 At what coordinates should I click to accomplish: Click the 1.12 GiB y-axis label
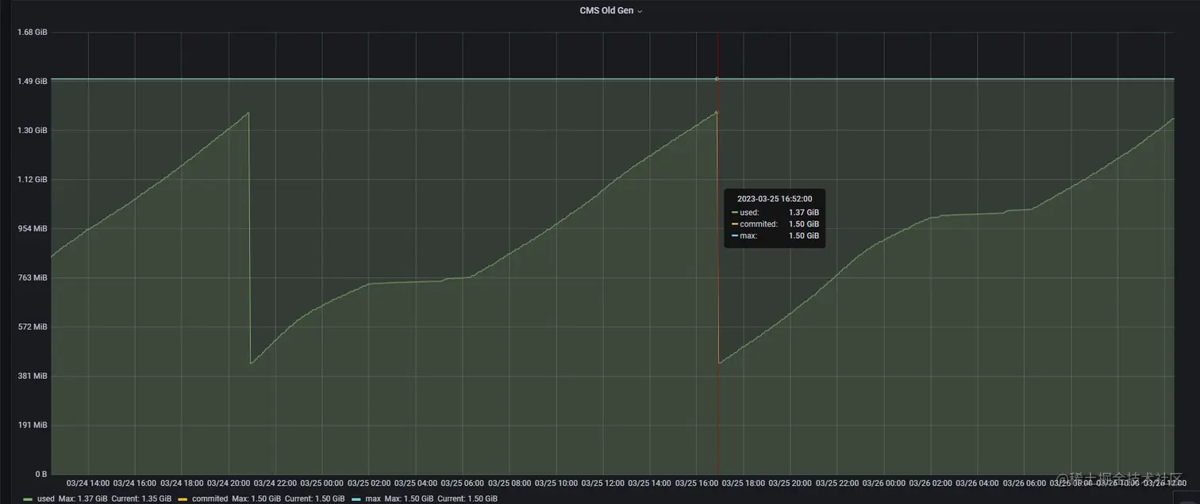click(33, 180)
